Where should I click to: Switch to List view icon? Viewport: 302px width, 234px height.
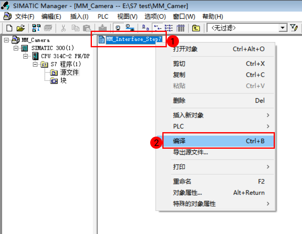[169, 28]
